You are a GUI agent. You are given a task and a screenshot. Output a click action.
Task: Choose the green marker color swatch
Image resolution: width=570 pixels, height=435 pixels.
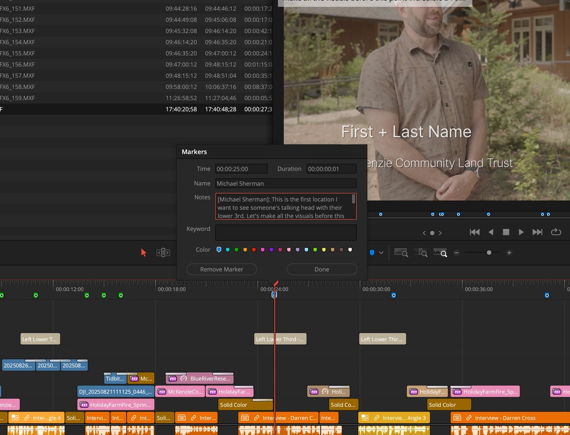click(x=236, y=250)
